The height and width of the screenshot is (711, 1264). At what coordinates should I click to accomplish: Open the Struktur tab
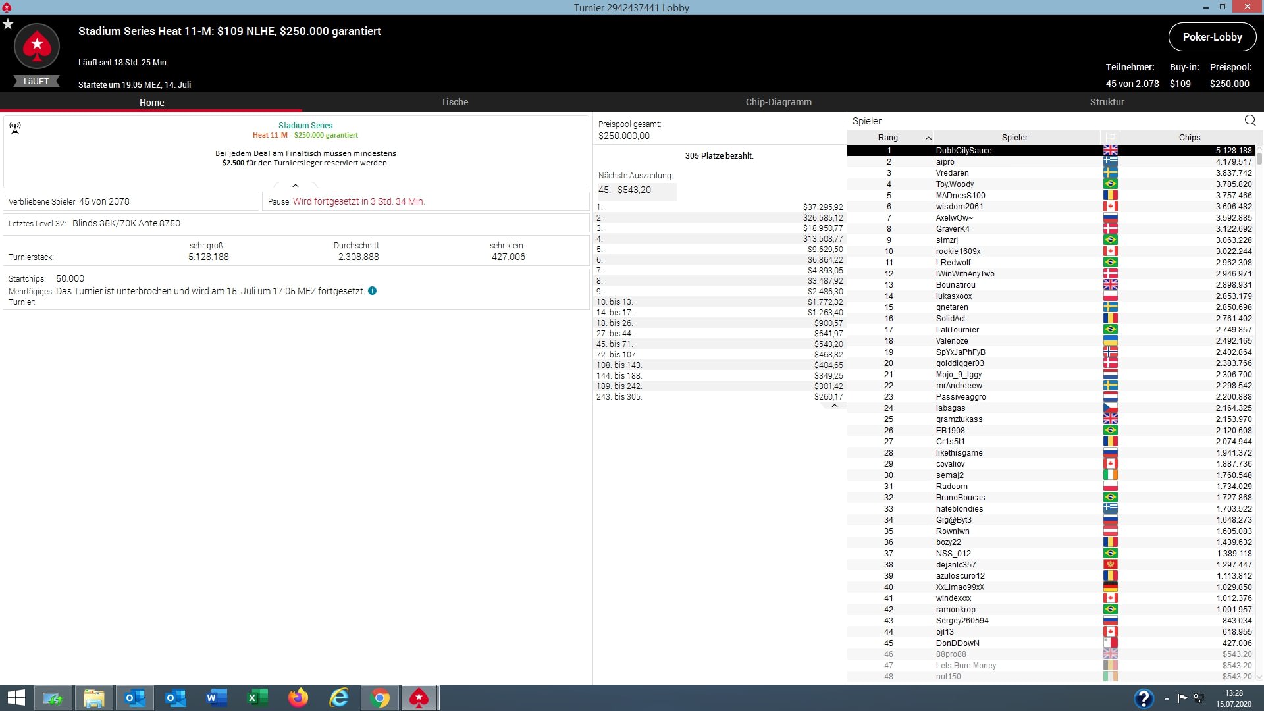1107,102
